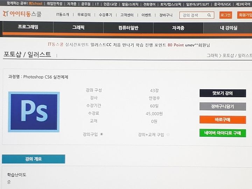Open 공무원 in the top bar
The height and width of the screenshot is (189, 252).
coord(86,4)
